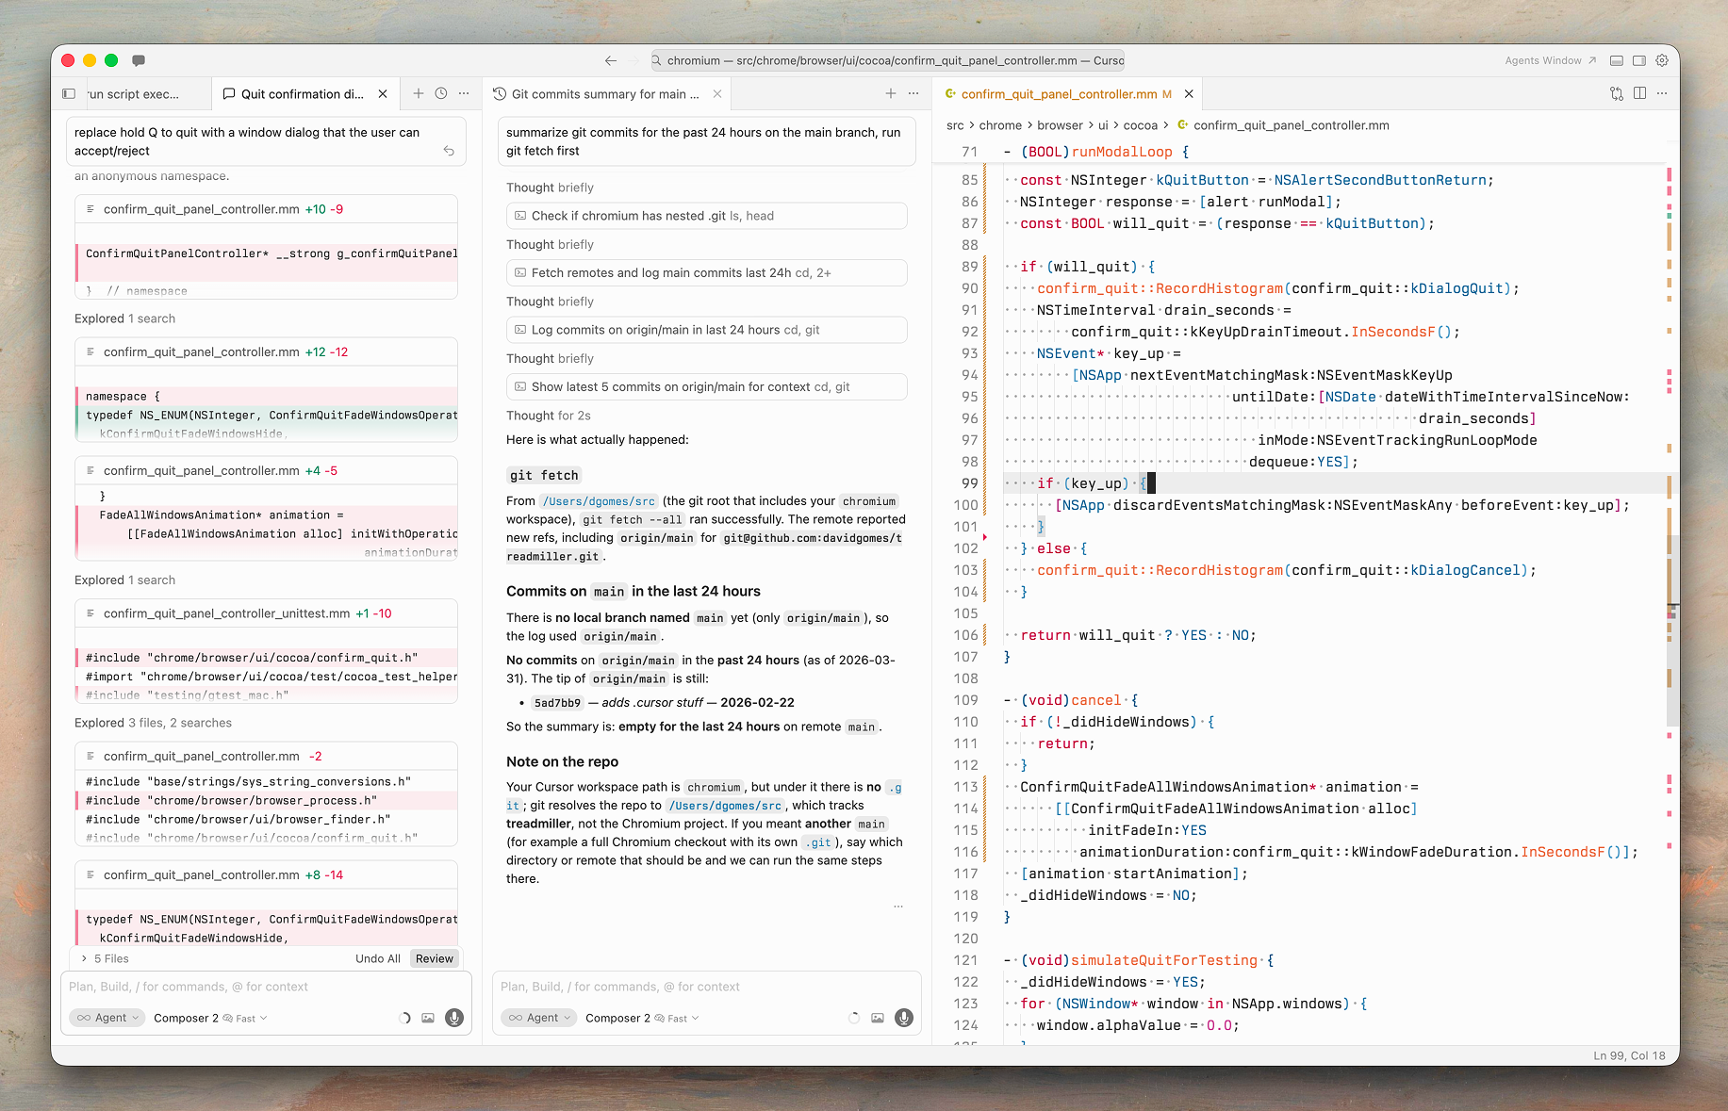The image size is (1728, 1111).
Task: Toggle Composer 2 label in left composer
Action: (x=186, y=1018)
